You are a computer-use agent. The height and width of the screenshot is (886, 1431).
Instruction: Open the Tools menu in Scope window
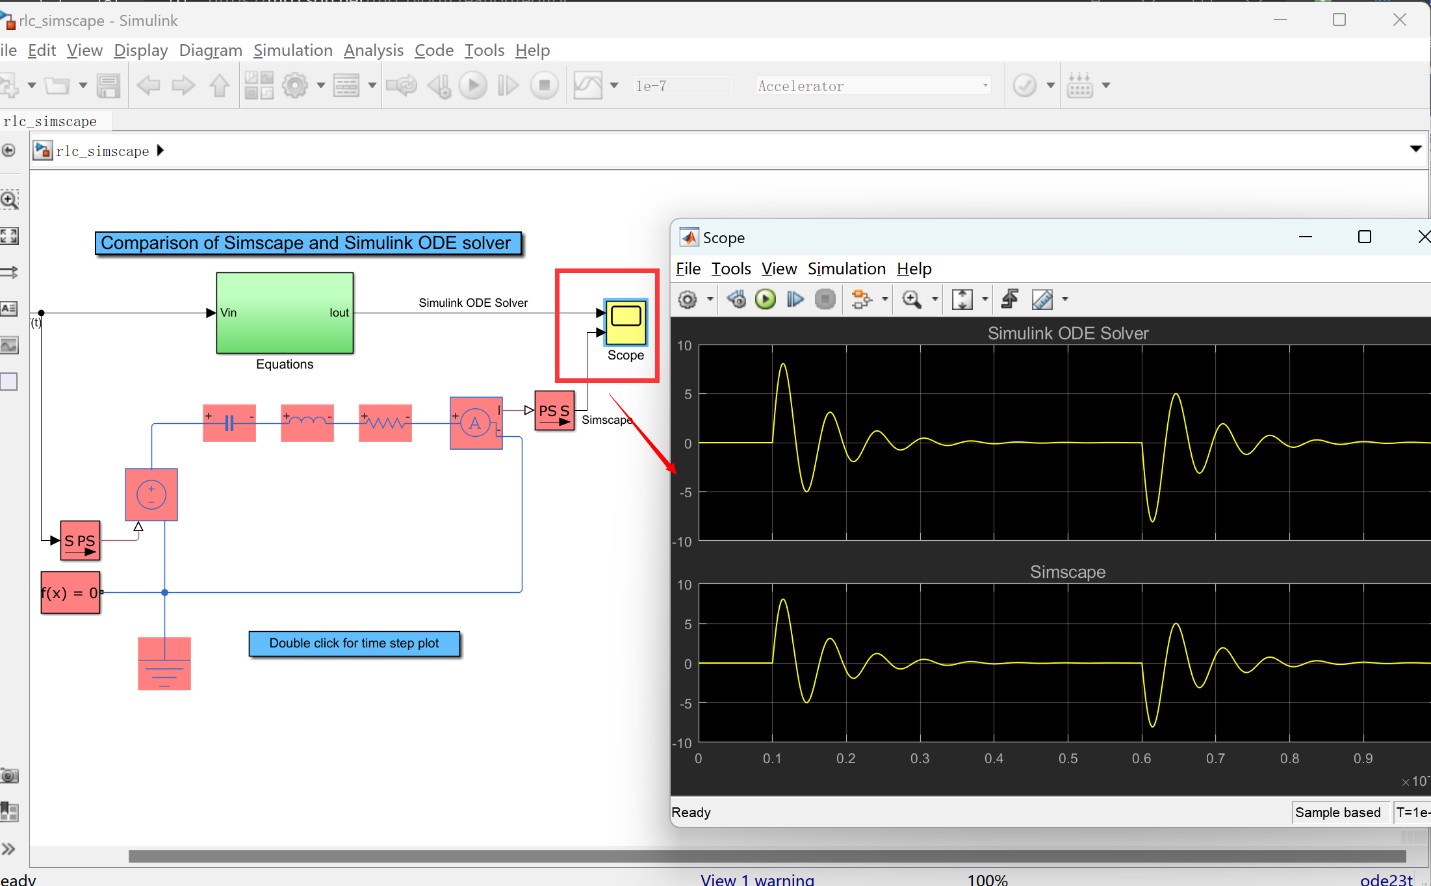click(x=730, y=269)
